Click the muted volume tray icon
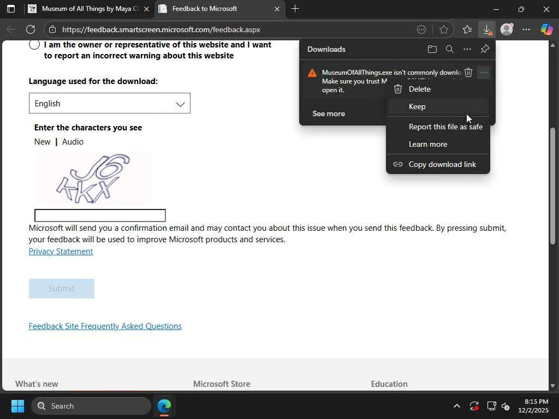Image resolution: width=559 pixels, height=419 pixels. pyautogui.click(x=506, y=406)
